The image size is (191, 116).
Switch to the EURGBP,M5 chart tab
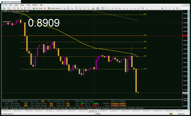(104, 111)
